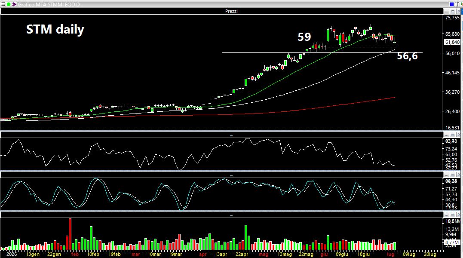Click the 52,76 oscillator scale value

pos(451,160)
